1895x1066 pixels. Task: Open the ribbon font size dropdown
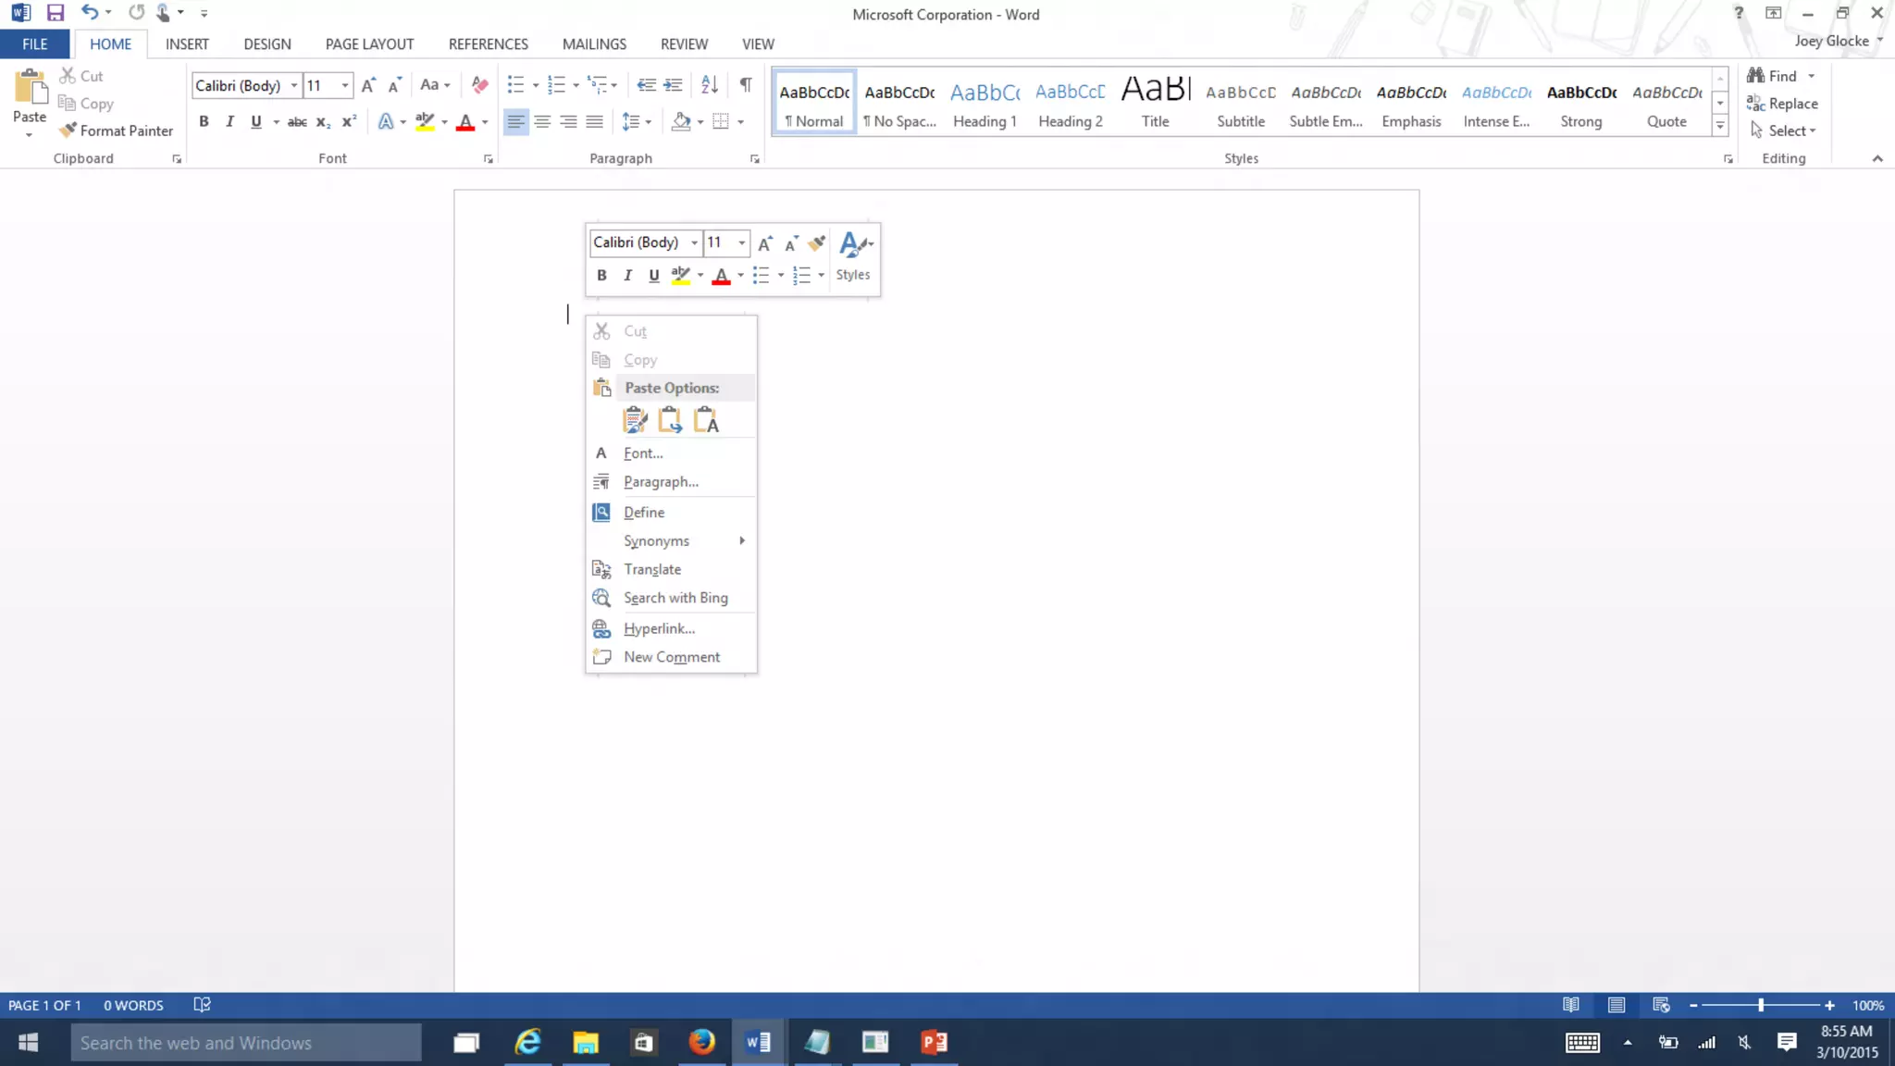click(345, 85)
